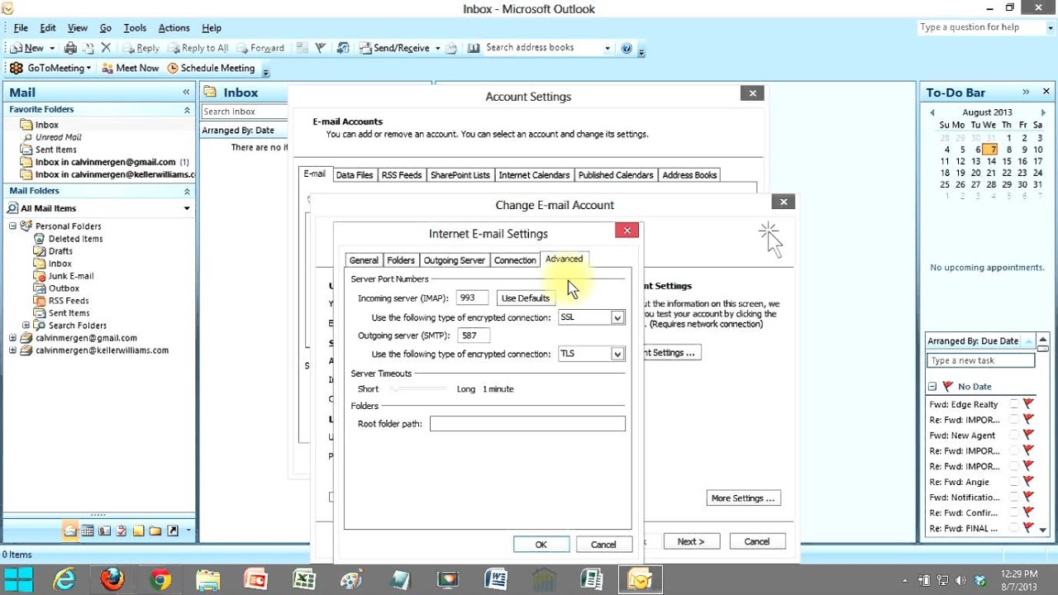Viewport: 1058px width, 595px height.
Task: Collapse the No Date task group
Action: tap(932, 386)
